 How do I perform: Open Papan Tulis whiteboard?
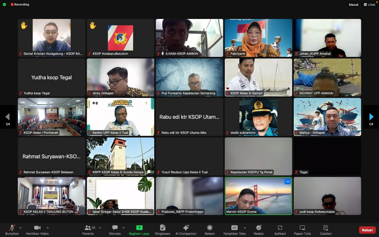[x=302, y=230]
